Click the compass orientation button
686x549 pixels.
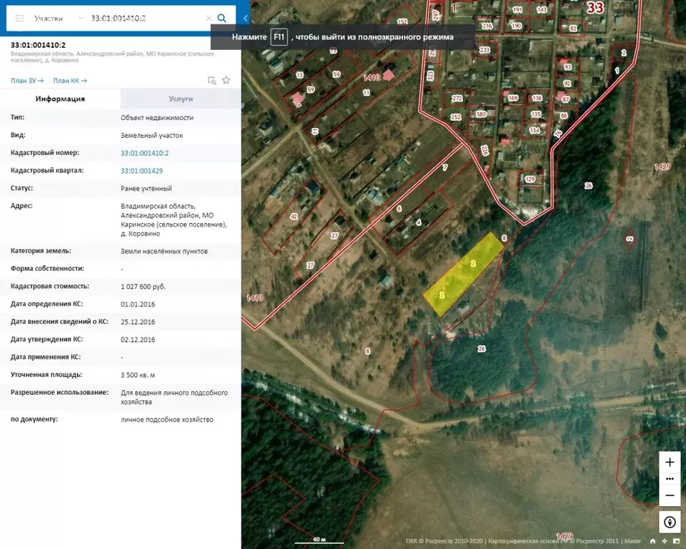[670, 522]
